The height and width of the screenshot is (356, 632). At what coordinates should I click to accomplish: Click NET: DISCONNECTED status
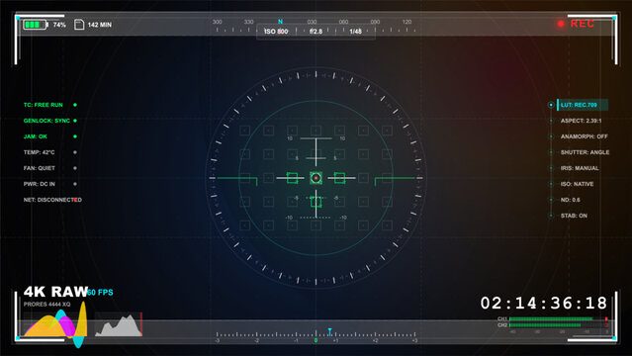[52, 200]
